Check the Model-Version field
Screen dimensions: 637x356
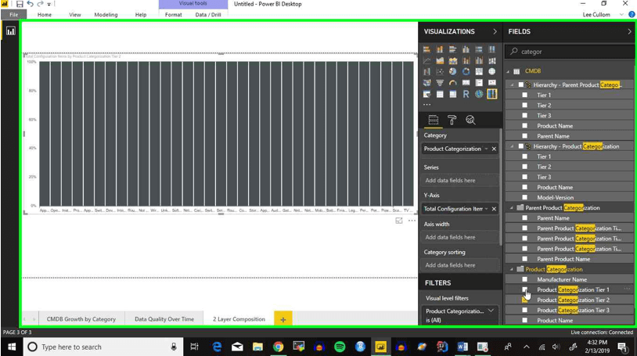(x=524, y=197)
